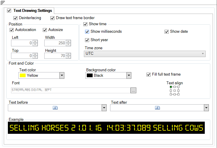The height and width of the screenshot is (148, 217).
Task: Select bottom-left text align anchor
Action: pyautogui.click(x=171, y=94)
